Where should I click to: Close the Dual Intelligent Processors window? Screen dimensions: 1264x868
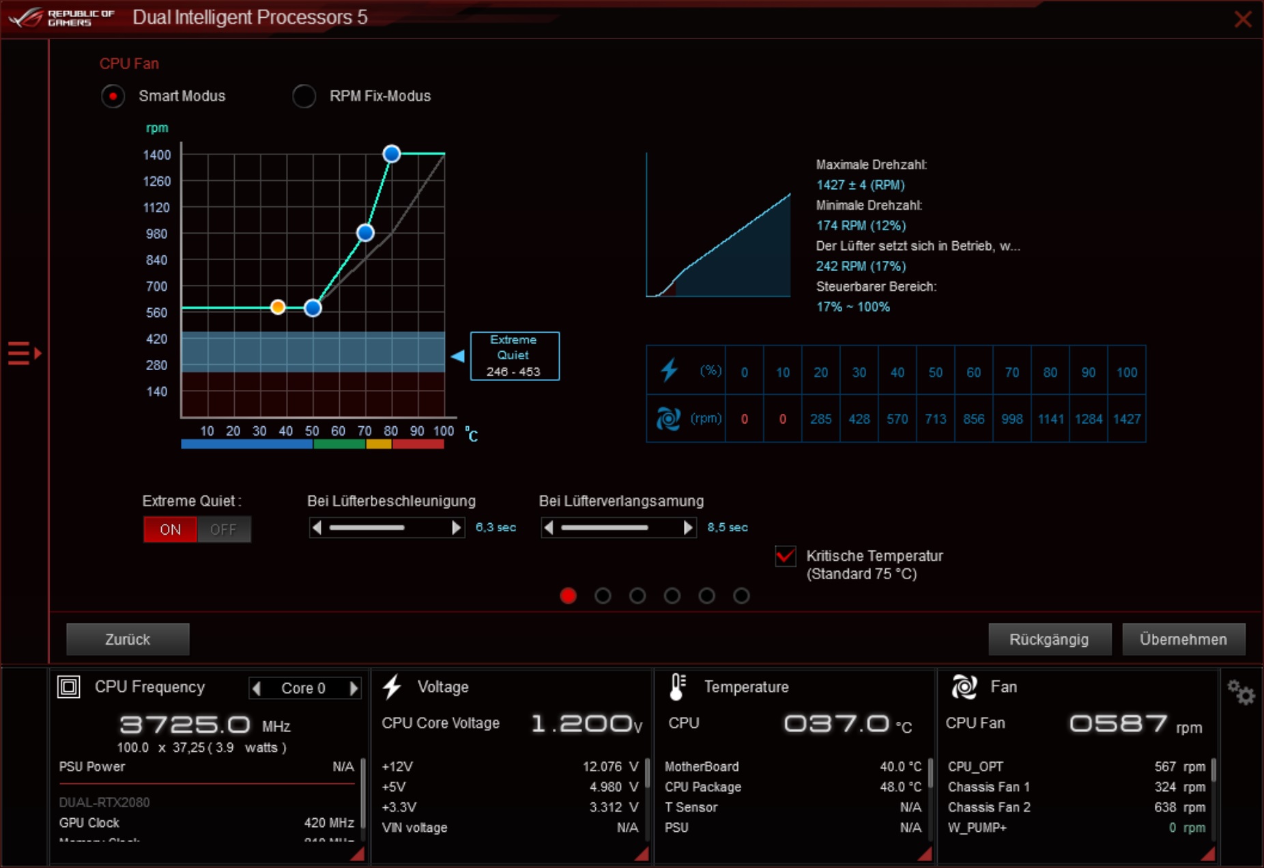(x=1243, y=19)
